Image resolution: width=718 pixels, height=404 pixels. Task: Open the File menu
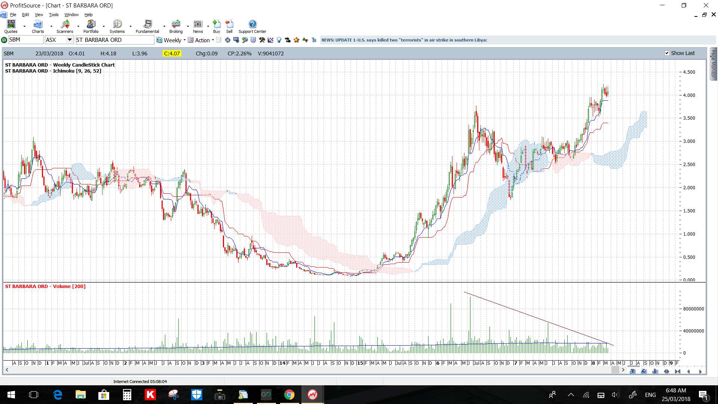pos(13,15)
